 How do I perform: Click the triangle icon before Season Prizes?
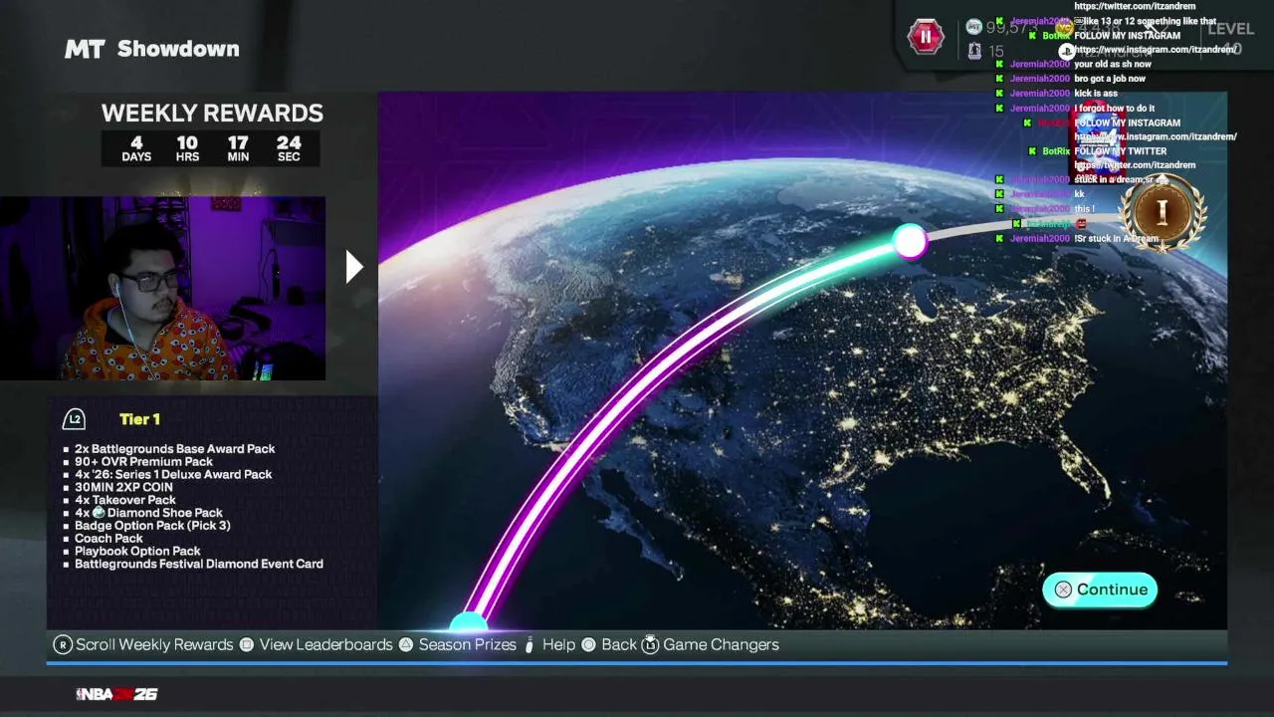point(406,644)
